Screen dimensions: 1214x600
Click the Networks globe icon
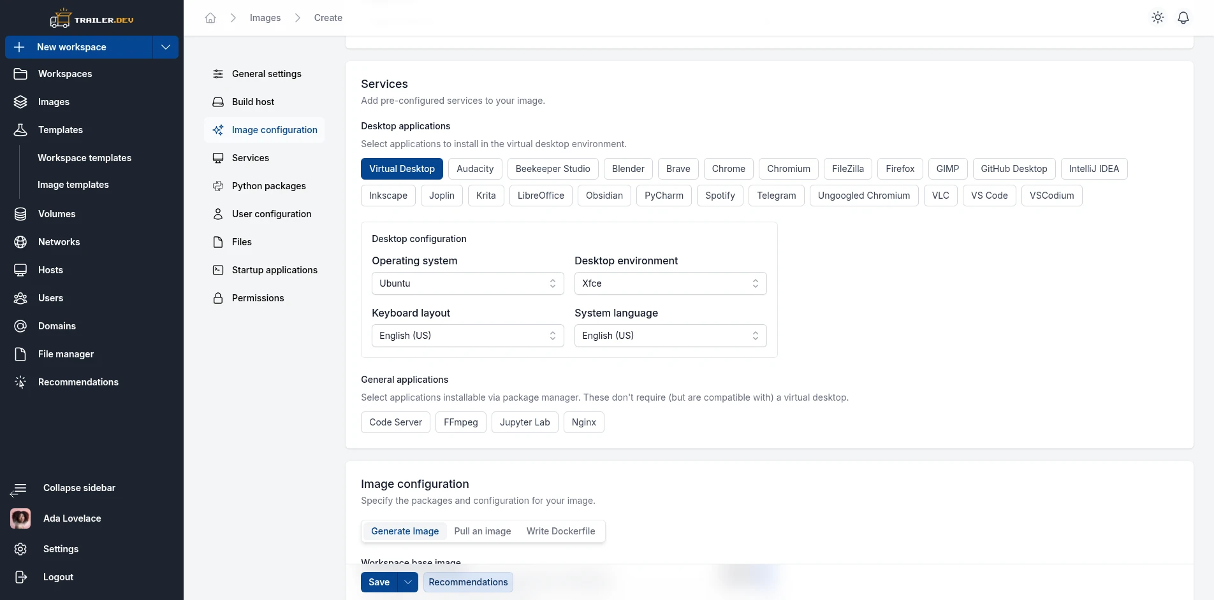click(20, 242)
